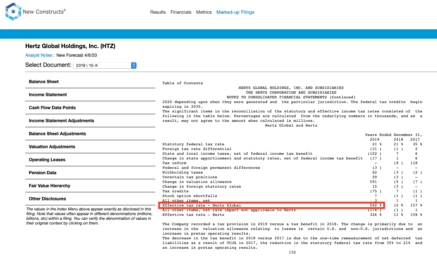The height and width of the screenshot is (261, 437).
Task: Click the New Constructs brand name text
Action: [x=44, y=12]
